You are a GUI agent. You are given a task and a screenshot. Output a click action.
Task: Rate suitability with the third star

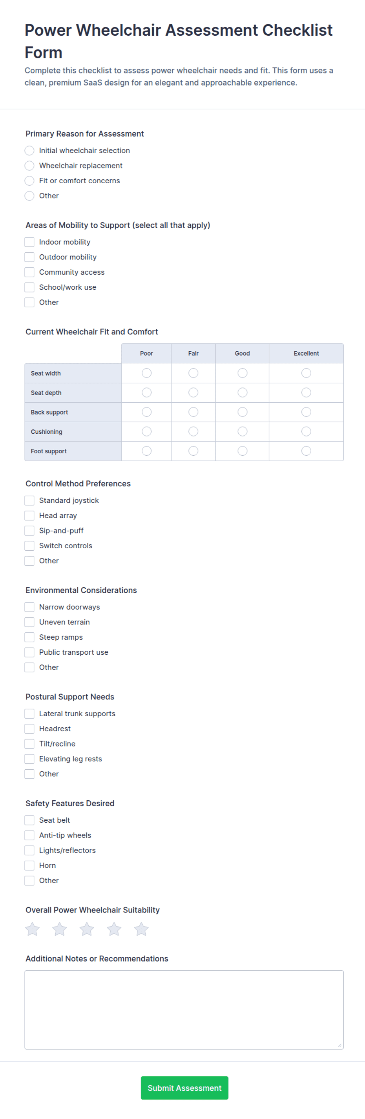point(87,929)
